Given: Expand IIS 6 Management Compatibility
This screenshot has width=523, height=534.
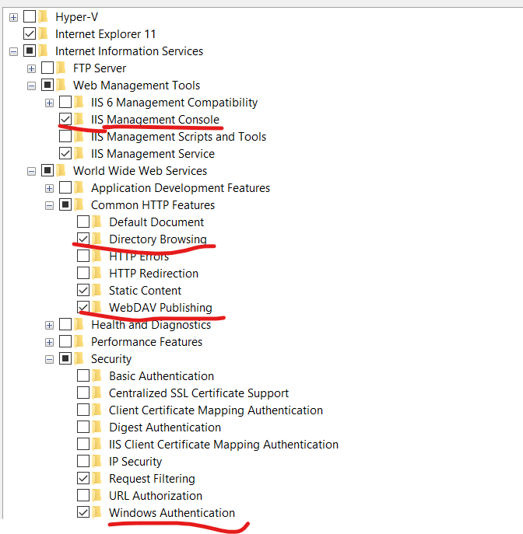Looking at the screenshot, I should coord(50,103).
